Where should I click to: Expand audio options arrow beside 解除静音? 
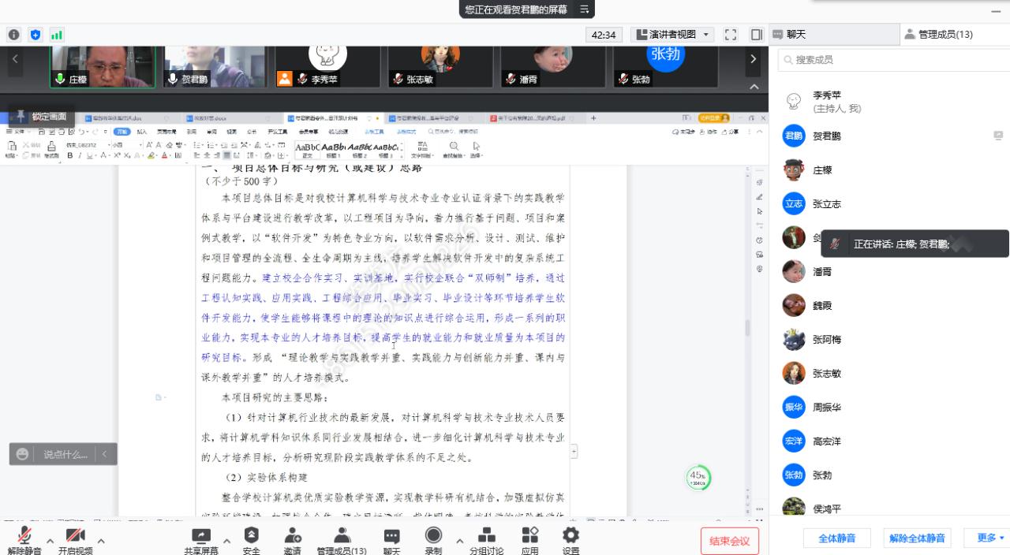pos(50,541)
